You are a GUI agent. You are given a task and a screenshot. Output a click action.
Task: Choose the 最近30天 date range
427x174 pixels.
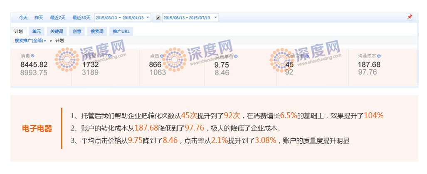(81, 18)
